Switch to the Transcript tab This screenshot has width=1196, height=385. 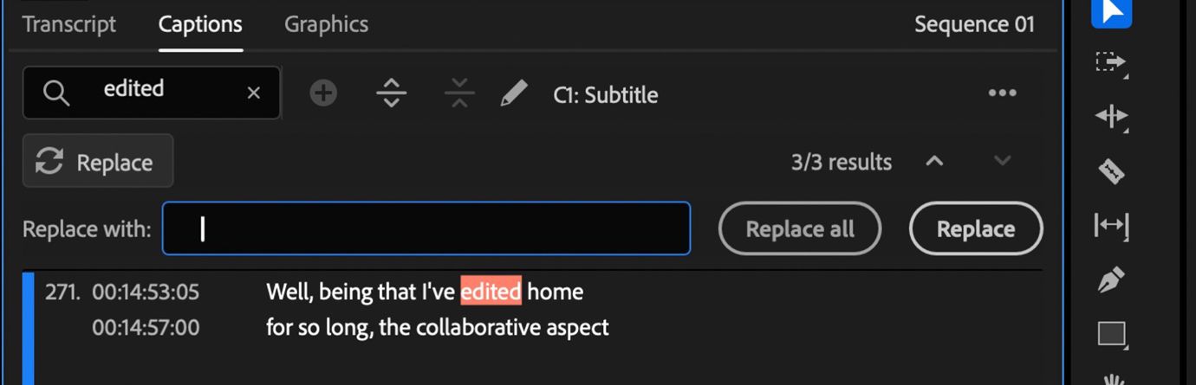pos(69,24)
